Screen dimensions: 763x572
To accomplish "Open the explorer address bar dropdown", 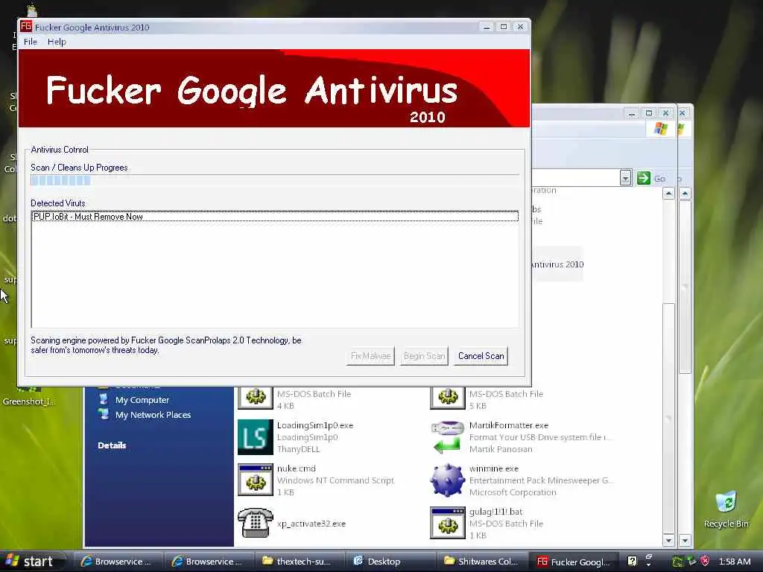I will point(625,178).
